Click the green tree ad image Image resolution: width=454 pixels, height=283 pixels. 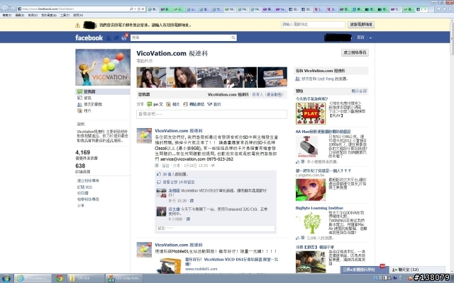[311, 223]
